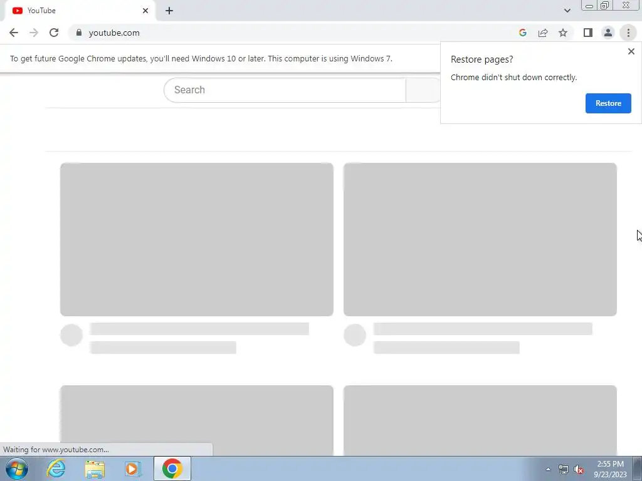Open the network tray icon
Viewport: 642px width, 481px height.
(x=564, y=469)
